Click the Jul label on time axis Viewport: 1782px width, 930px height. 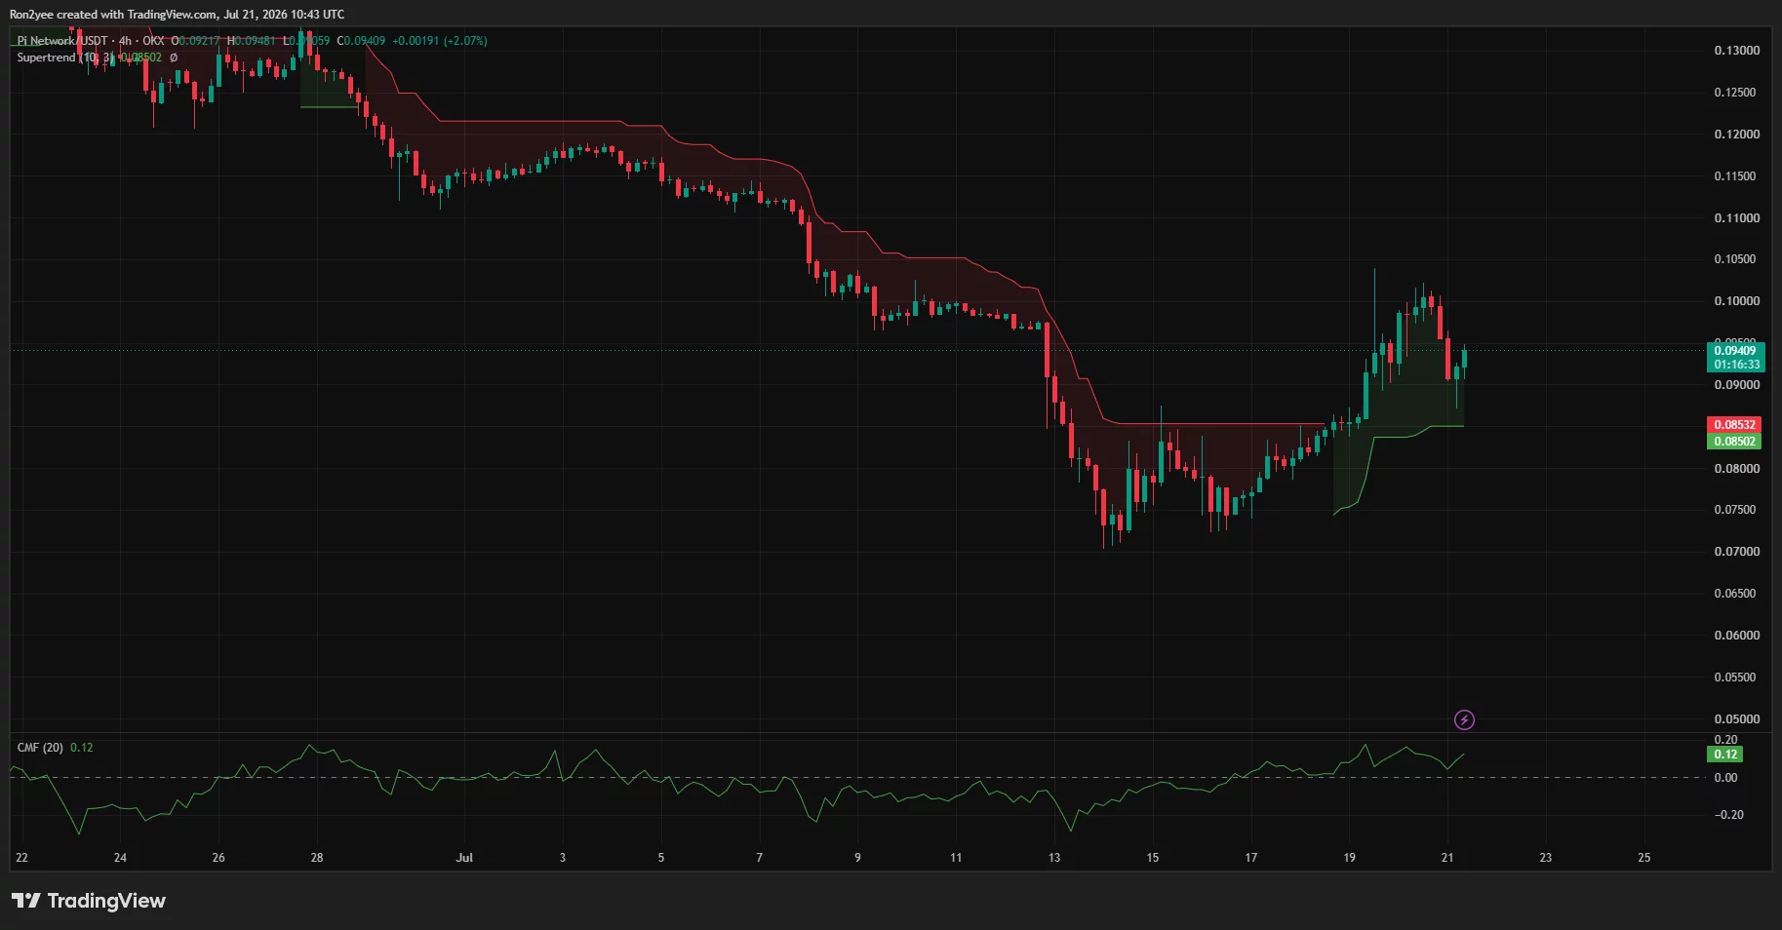click(464, 858)
